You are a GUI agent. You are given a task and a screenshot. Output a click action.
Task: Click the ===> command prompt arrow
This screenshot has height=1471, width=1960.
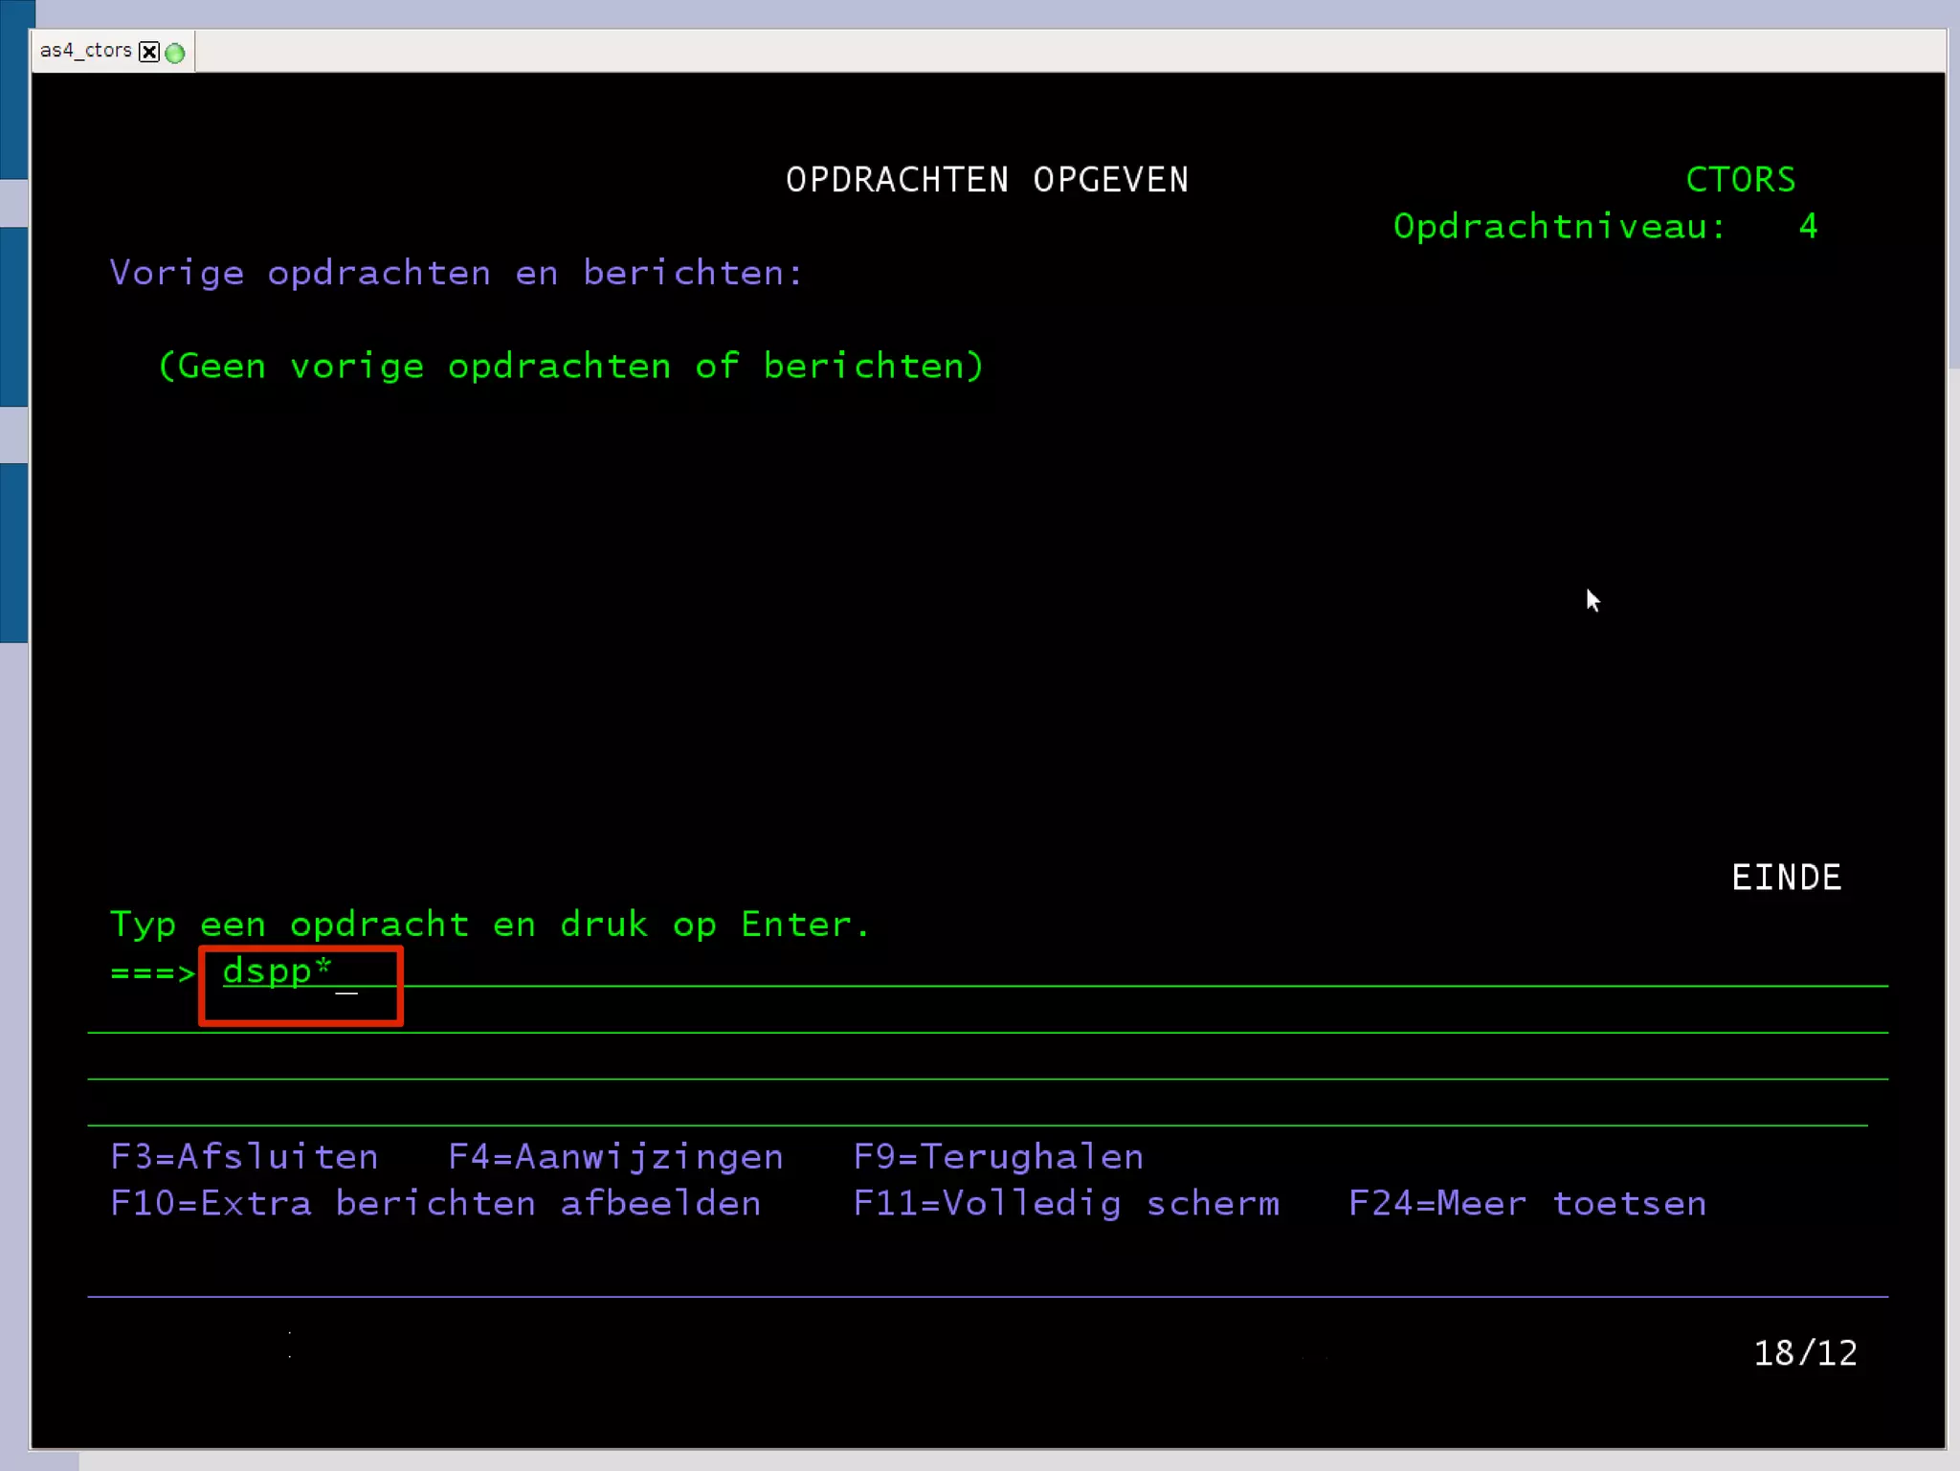(x=153, y=973)
